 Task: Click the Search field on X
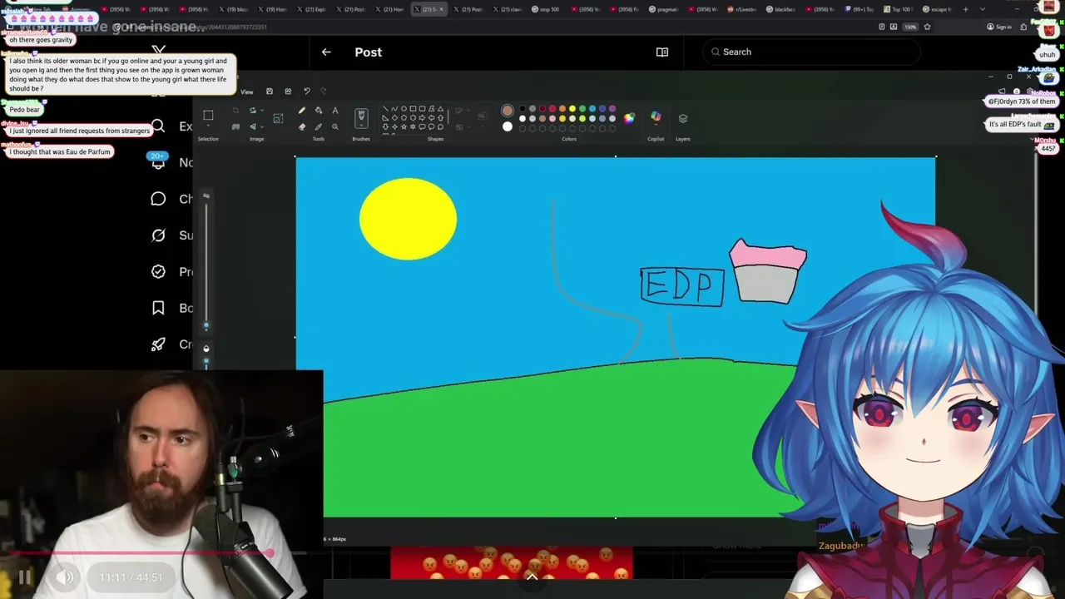(811, 52)
